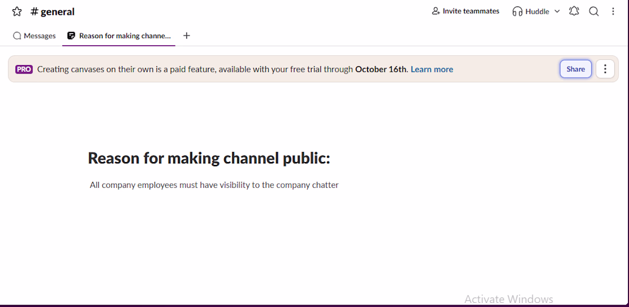Open the channel search magnifier icon

(x=594, y=11)
